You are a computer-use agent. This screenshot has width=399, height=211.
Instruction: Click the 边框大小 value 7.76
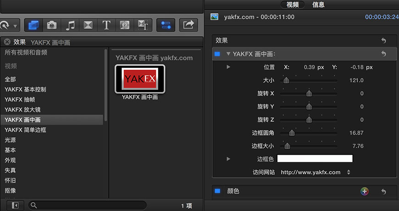pos(358,146)
